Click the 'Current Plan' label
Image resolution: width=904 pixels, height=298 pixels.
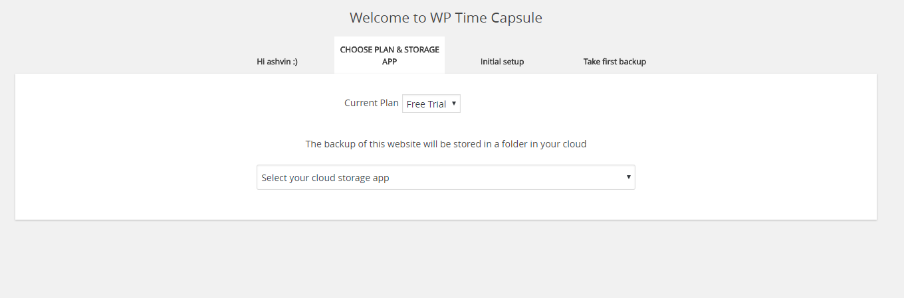tap(372, 103)
